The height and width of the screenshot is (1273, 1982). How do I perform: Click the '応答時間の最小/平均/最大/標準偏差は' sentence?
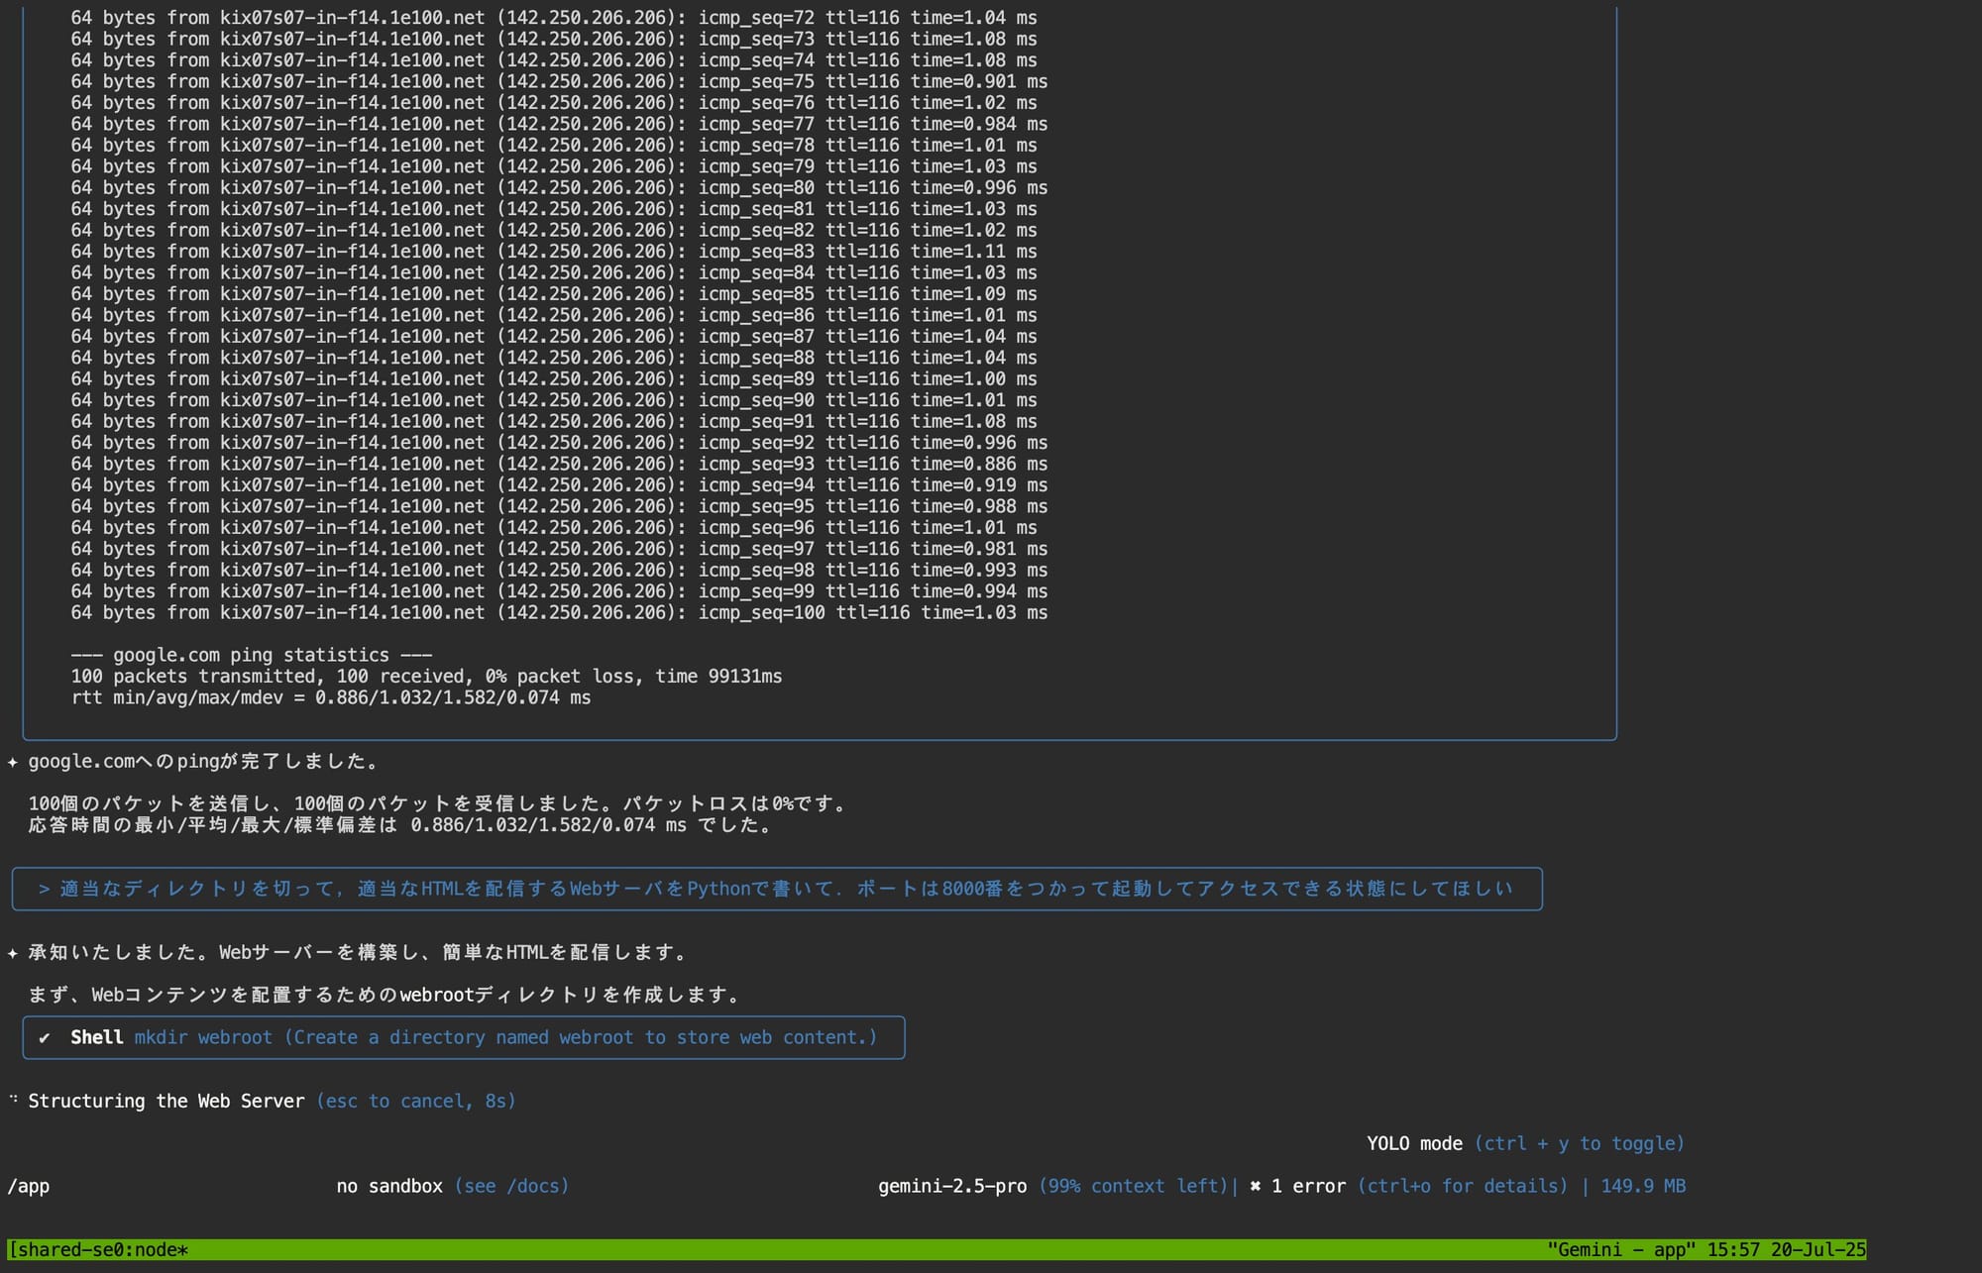tap(401, 824)
